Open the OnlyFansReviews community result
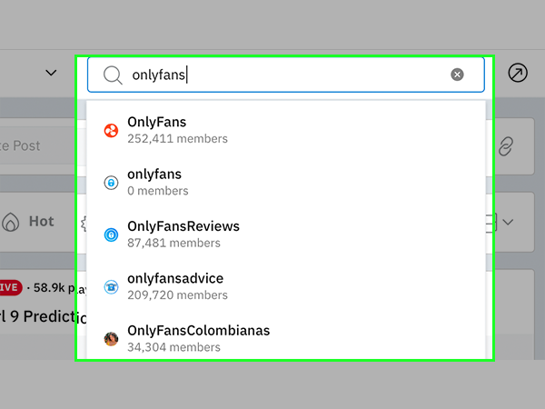Image resolution: width=545 pixels, height=409 pixels. coord(286,234)
